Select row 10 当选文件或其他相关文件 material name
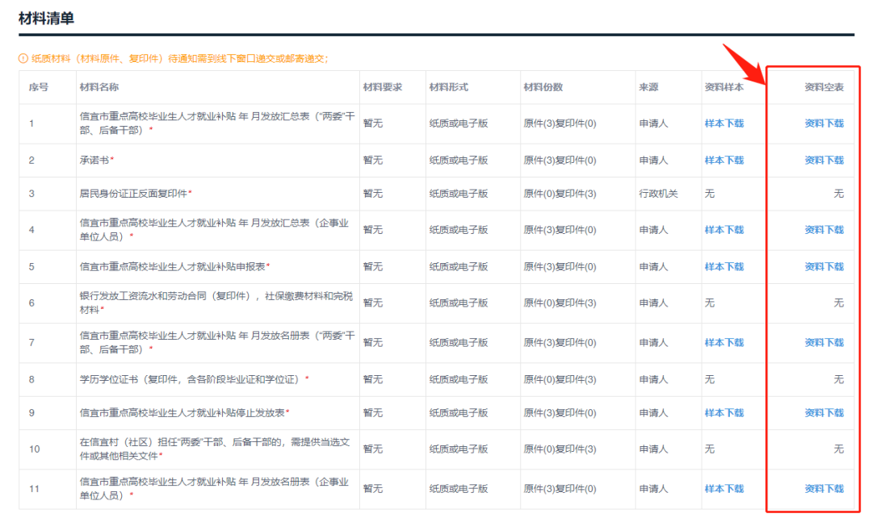The width and height of the screenshot is (872, 522). point(215,449)
